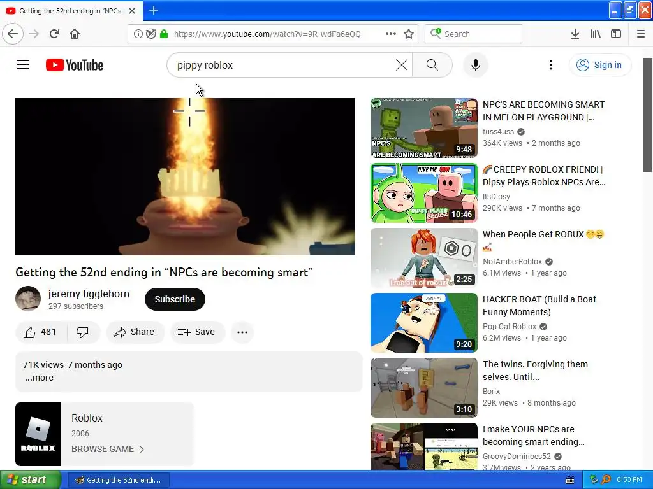653x489 pixels.
Task: Click the orange magnifier system tray icon
Action: tap(606, 480)
